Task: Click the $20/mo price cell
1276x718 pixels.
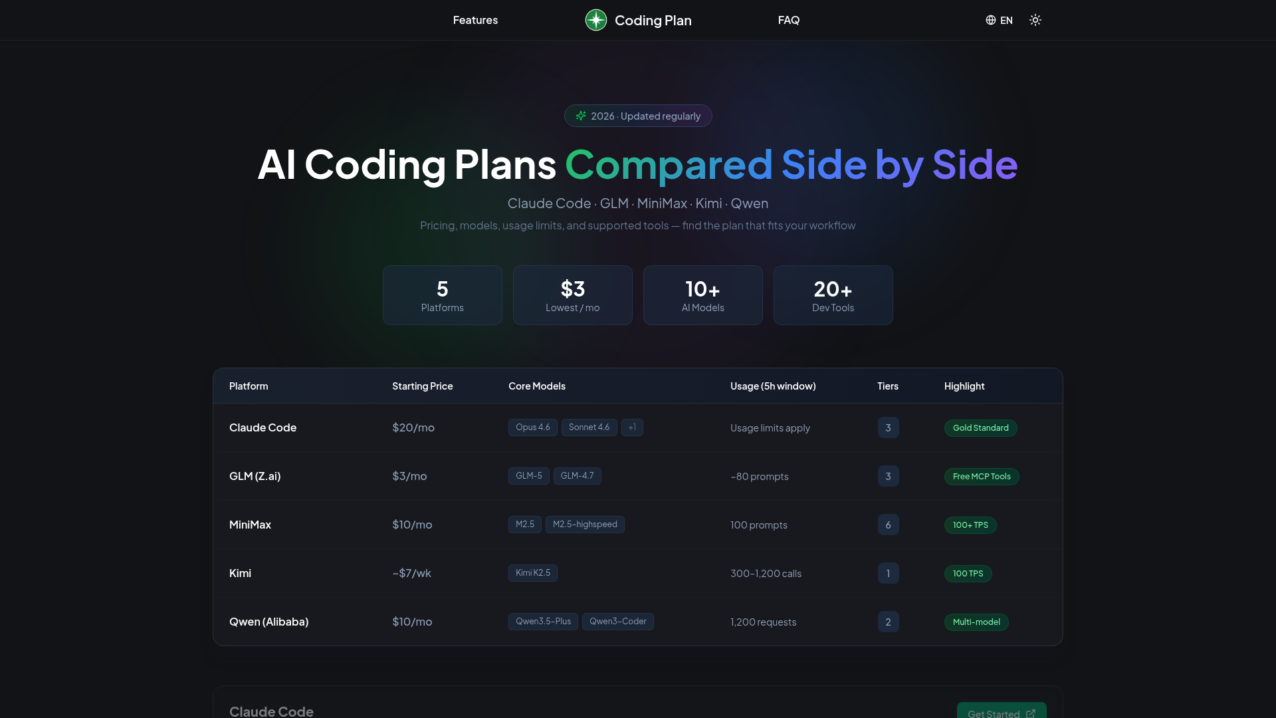Action: coord(413,427)
